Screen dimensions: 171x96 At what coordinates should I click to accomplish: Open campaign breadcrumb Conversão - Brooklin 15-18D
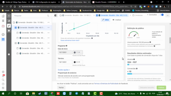[76, 15]
